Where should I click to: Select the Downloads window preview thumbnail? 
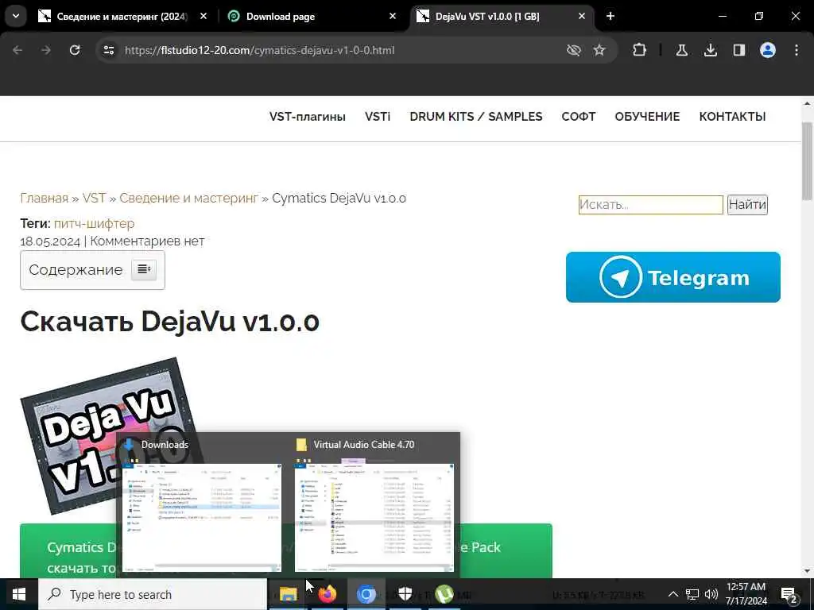point(201,517)
